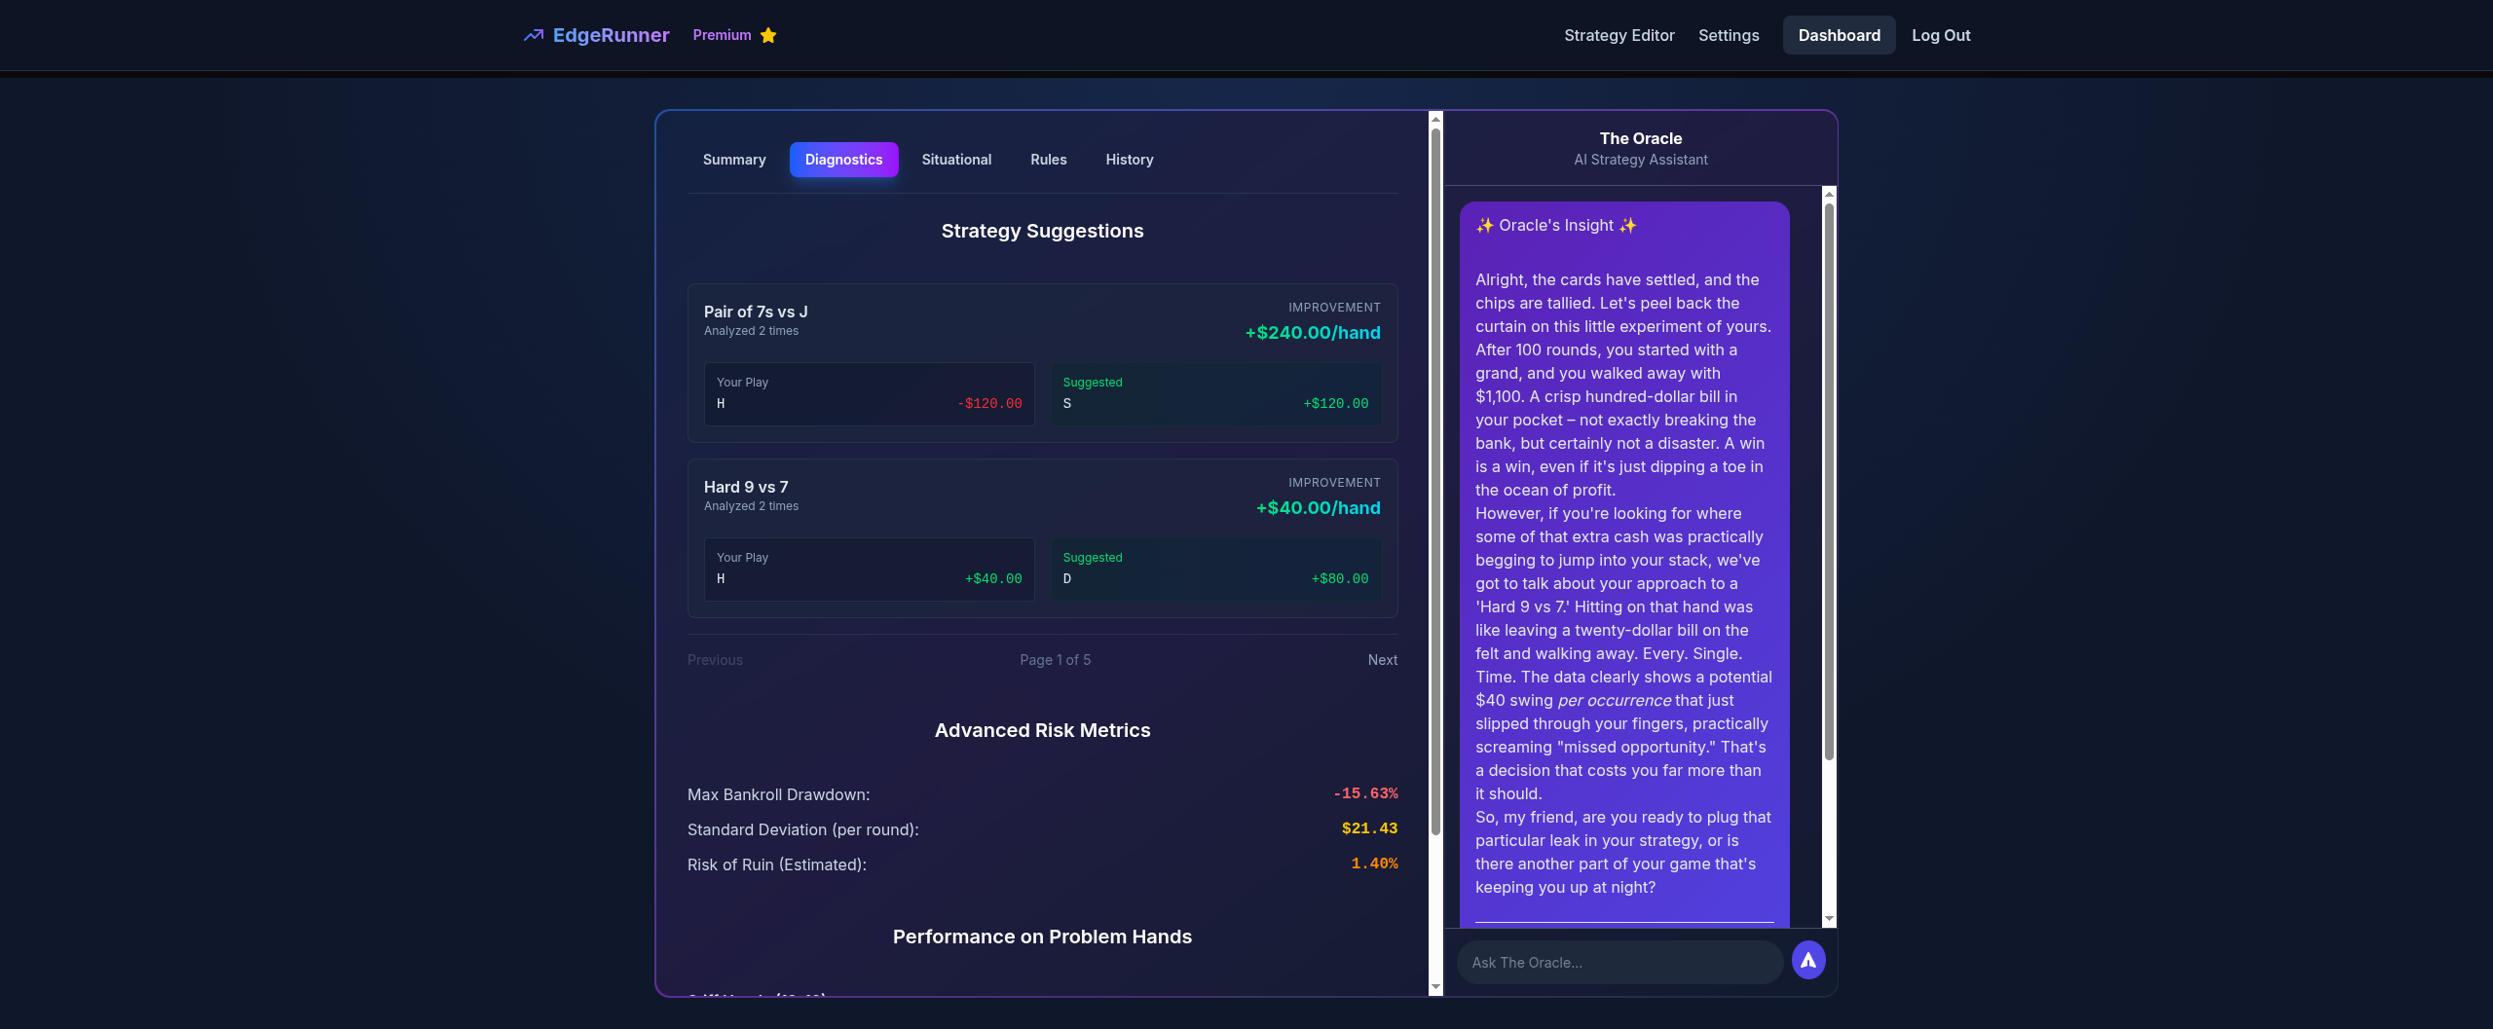2493x1029 pixels.
Task: Open Settings from the top navigation
Action: 1729,35
